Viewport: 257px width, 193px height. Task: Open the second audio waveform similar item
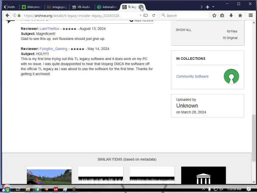(152, 175)
